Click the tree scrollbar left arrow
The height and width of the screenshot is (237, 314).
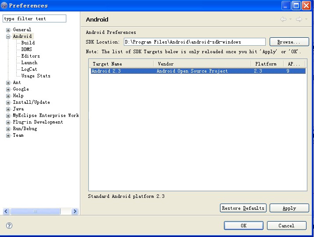6,211
